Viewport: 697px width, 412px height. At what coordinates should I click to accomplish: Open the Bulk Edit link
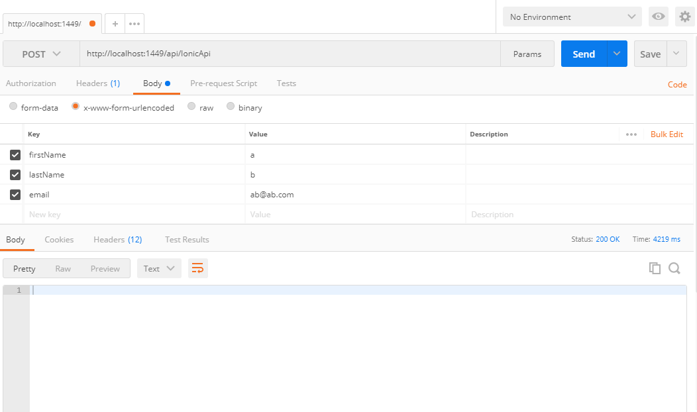667,134
